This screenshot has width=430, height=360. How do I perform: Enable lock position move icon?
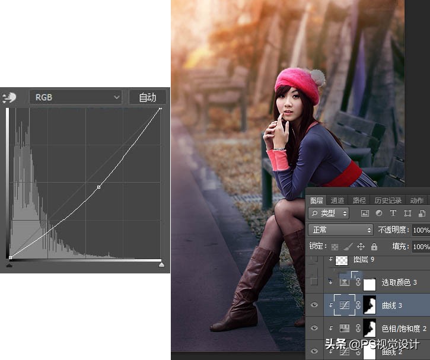(x=361, y=246)
